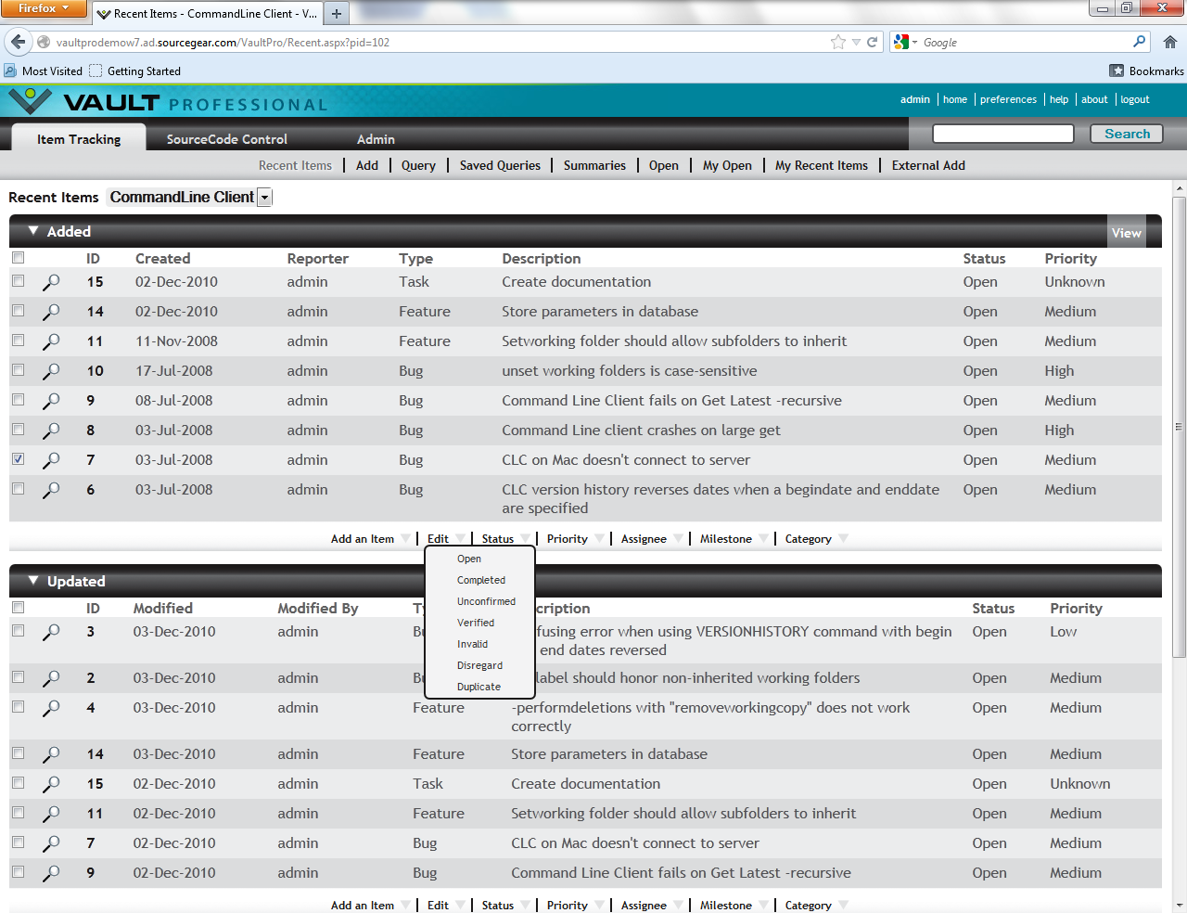Click magnifier icon for item 15 in Added
The height and width of the screenshot is (913, 1187).
click(51, 282)
